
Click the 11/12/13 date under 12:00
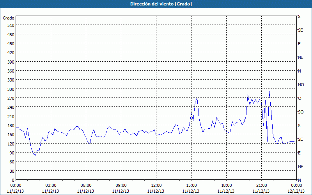pyautogui.click(x=156, y=191)
